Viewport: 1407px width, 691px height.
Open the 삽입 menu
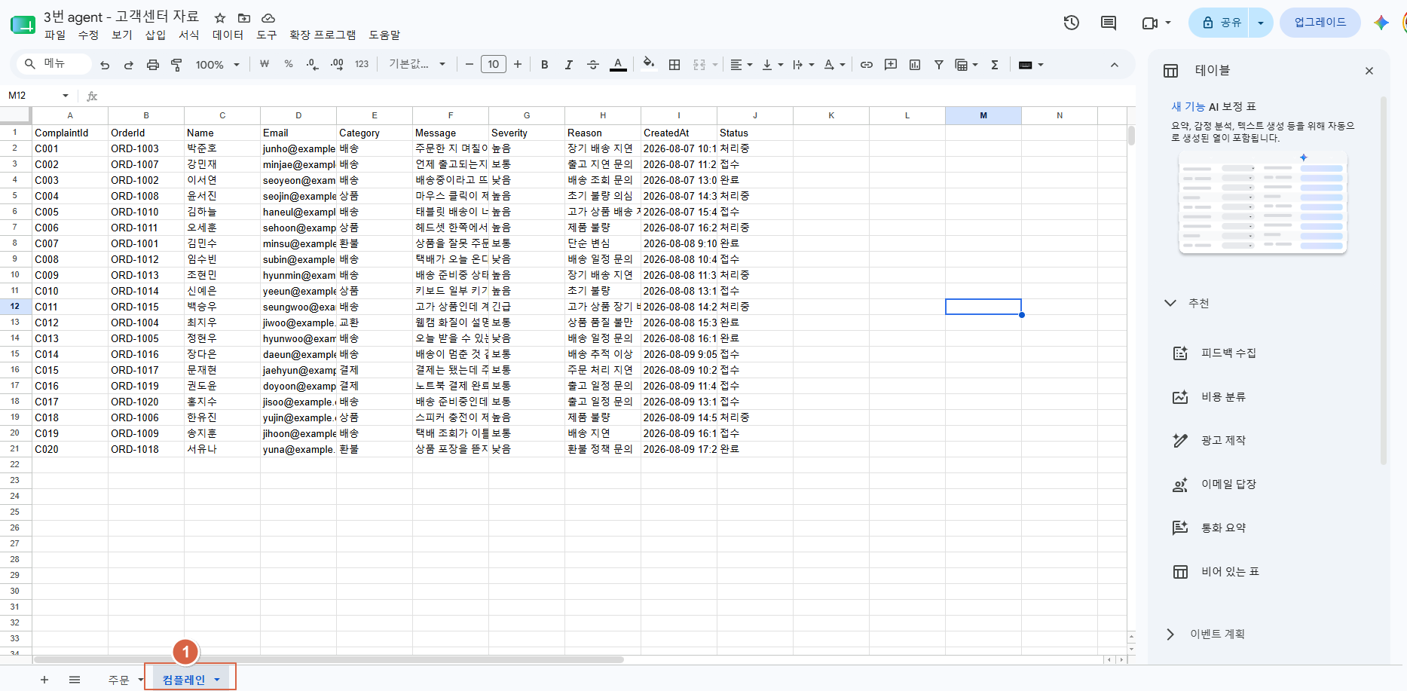pyautogui.click(x=155, y=35)
